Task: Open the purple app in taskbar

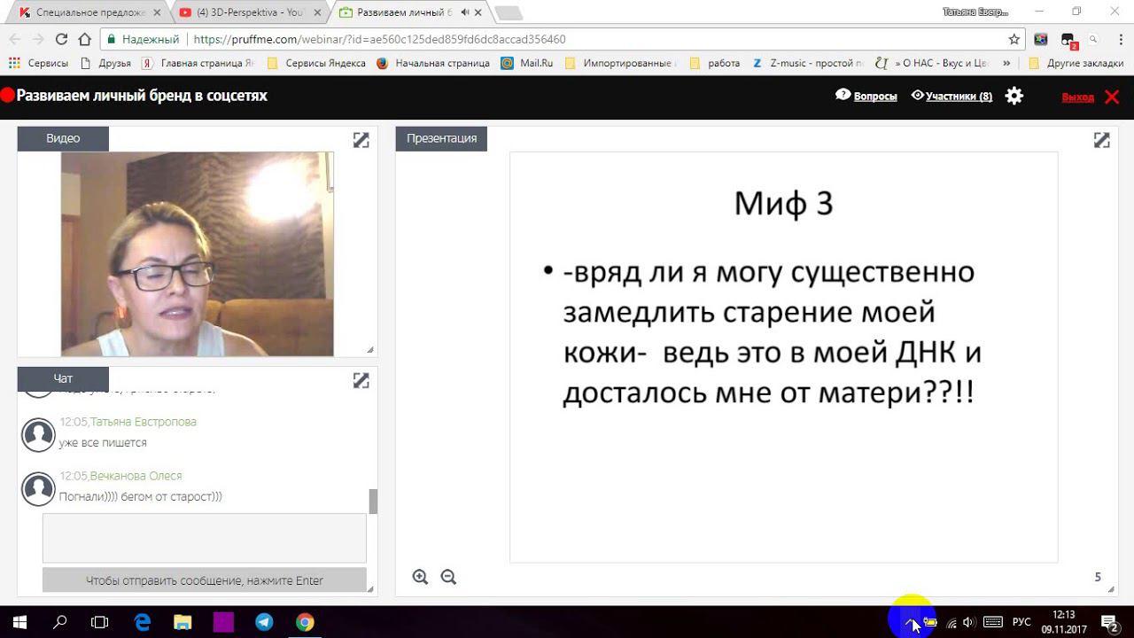Action: coord(223,622)
